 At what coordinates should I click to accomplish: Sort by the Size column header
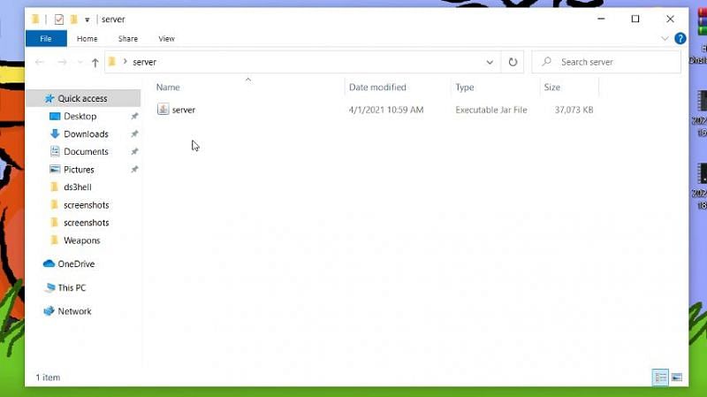tap(552, 88)
